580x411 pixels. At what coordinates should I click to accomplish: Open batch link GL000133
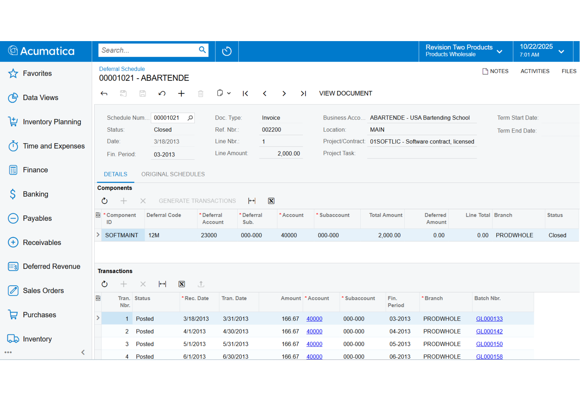coord(489,319)
